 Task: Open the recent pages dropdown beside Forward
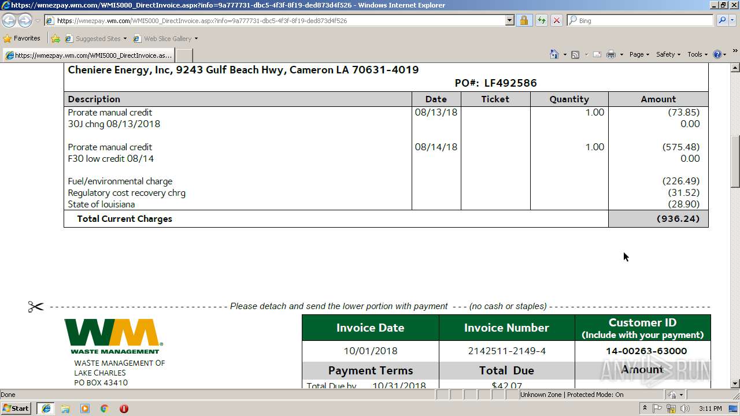(x=38, y=21)
